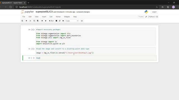Open the Edit menu
Image resolution: width=179 pixels, height=100 pixels.
click(30, 17)
